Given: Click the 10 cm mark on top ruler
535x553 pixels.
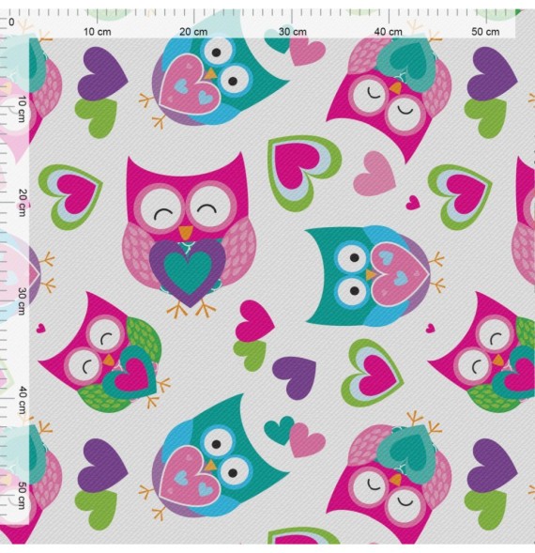Looking at the screenshot, I should (97, 32).
